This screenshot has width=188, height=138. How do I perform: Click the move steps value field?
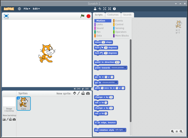point(103,42)
